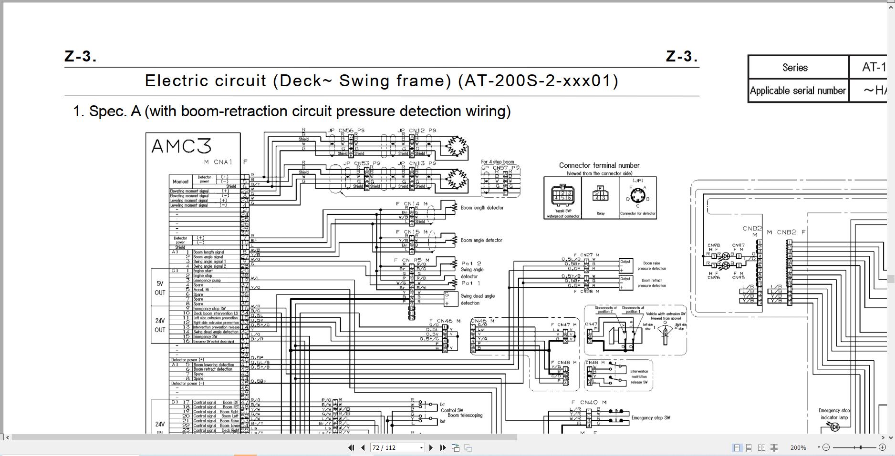Viewport: 895px width, 456px height.
Task: Enable two-page side-by-side view
Action: pyautogui.click(x=762, y=447)
